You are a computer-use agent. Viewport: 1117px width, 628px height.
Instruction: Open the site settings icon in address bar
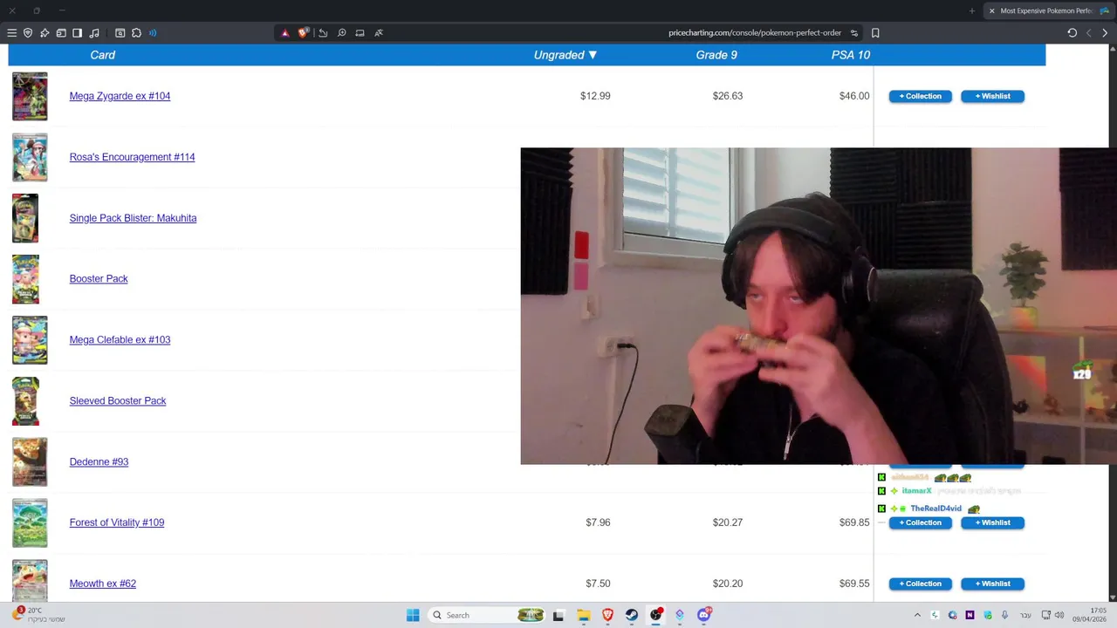tap(854, 33)
